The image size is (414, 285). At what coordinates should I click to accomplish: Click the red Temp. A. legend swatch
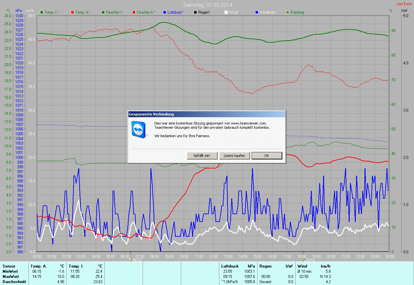coord(72,12)
